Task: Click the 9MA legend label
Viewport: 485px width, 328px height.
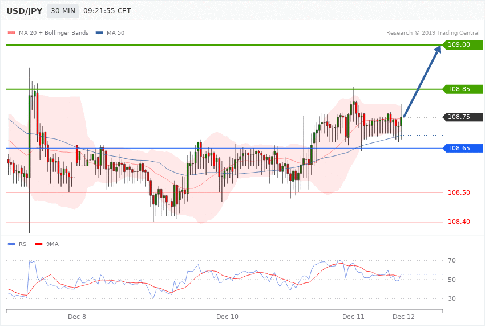Action: 52,244
